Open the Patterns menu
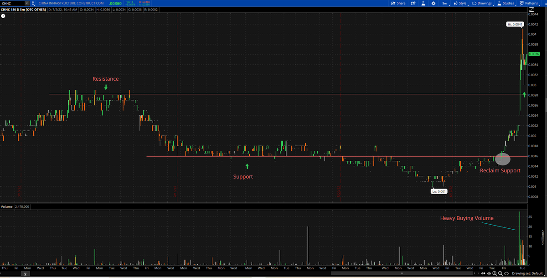Viewport: 547px width, 278px height. tap(529, 3)
